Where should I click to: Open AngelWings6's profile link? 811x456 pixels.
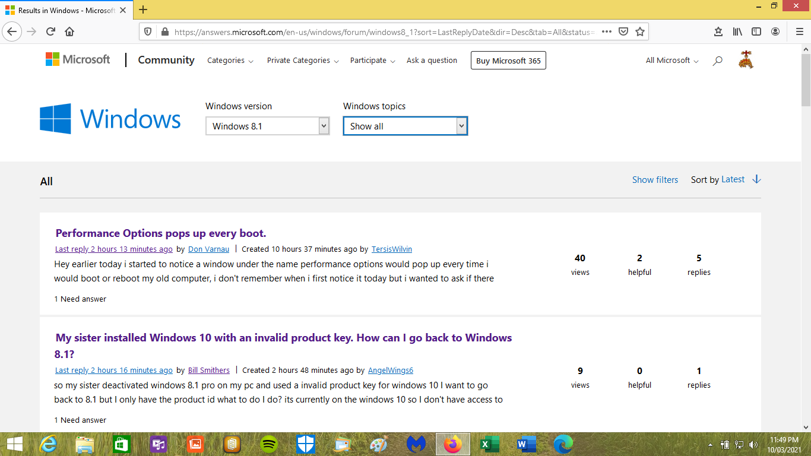coord(391,370)
